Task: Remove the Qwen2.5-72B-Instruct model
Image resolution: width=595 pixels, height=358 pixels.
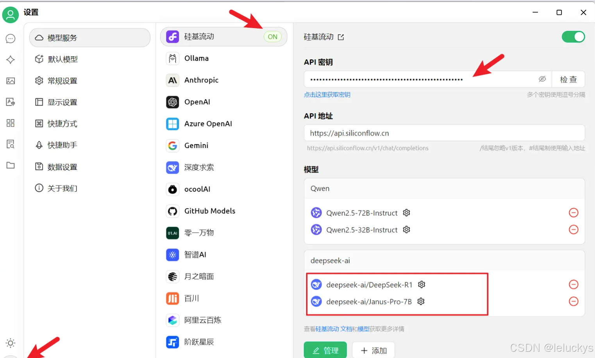Action: click(574, 213)
